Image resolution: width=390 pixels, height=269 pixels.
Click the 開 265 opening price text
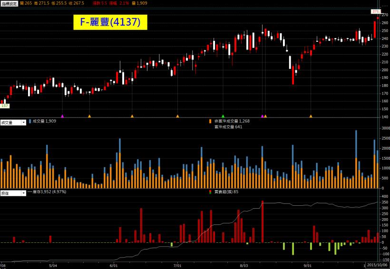[x=26, y=3]
